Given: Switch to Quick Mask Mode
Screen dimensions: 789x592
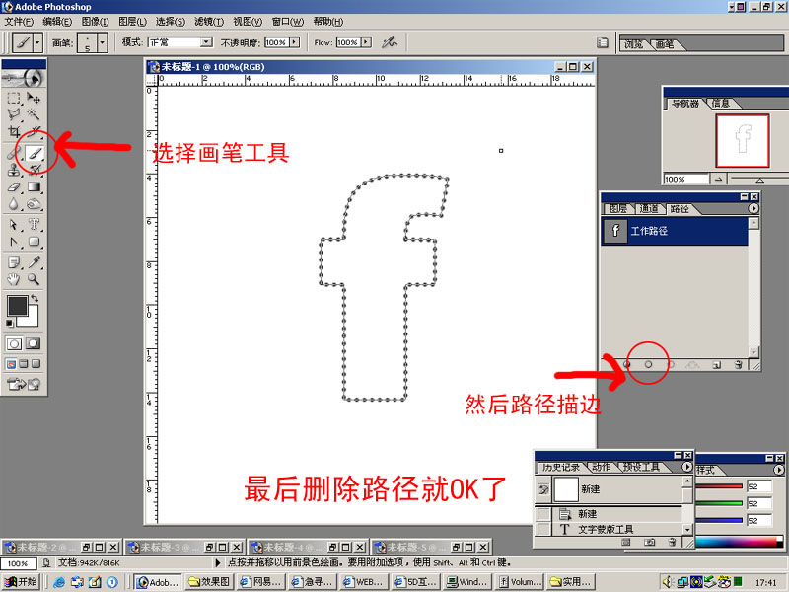Looking at the screenshot, I should point(34,343).
